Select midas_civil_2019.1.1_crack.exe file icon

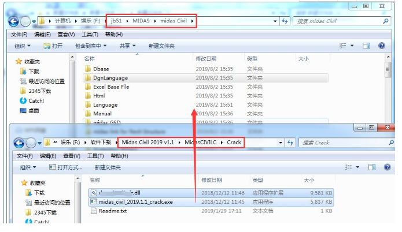pyautogui.click(x=94, y=202)
